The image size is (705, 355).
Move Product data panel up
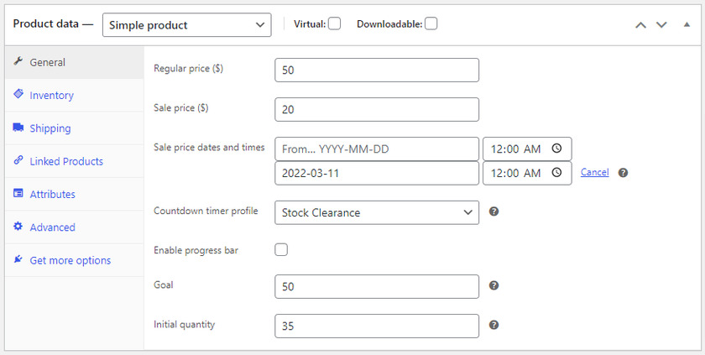coord(640,24)
